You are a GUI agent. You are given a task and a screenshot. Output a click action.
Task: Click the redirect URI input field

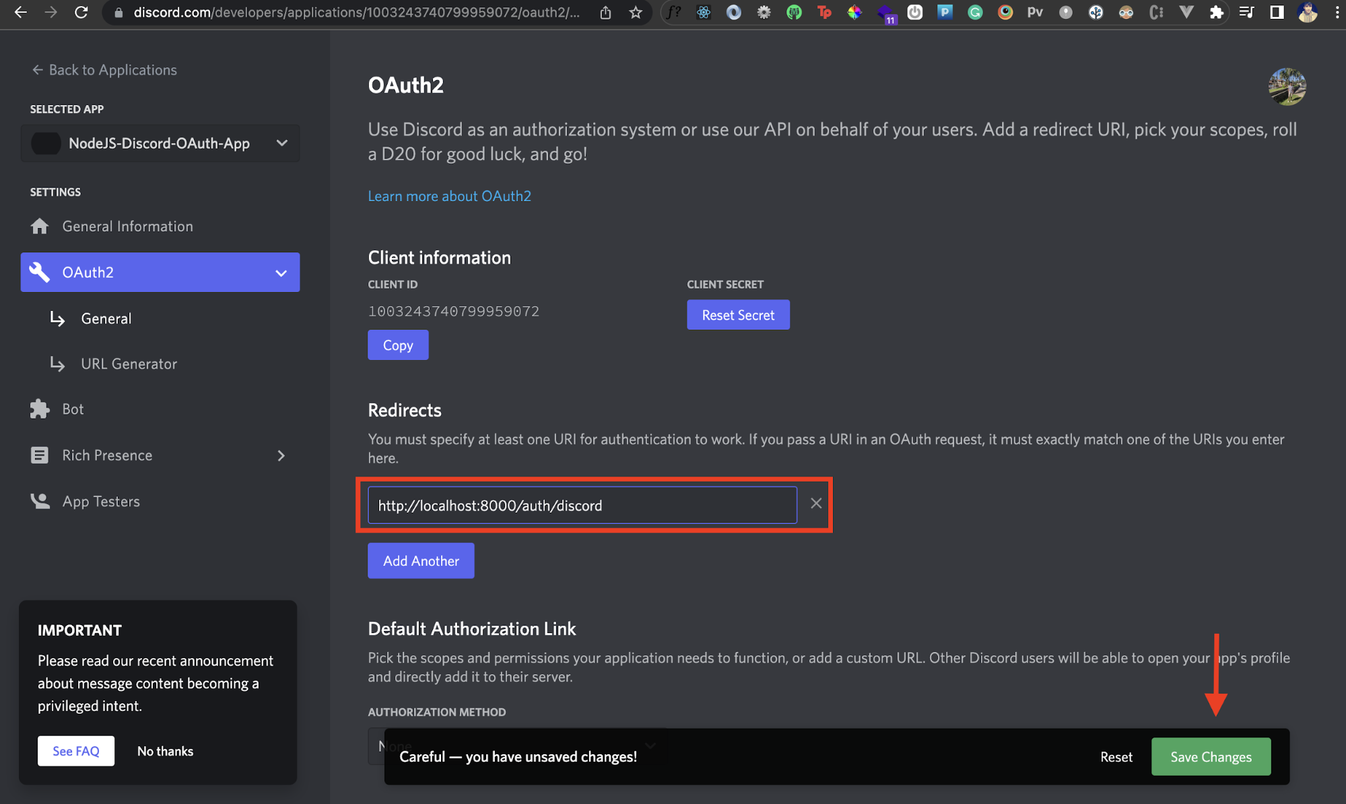(582, 505)
